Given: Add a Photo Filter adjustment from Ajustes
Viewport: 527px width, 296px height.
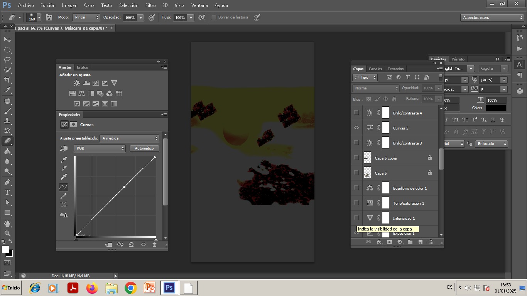Looking at the screenshot, I should click(100, 94).
